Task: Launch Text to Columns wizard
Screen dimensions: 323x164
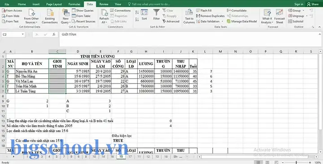Action: 189,17
